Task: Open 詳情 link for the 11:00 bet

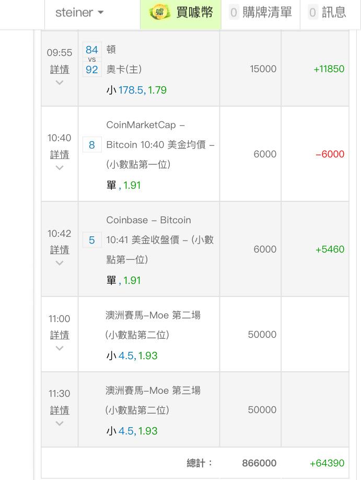Action: (x=60, y=335)
